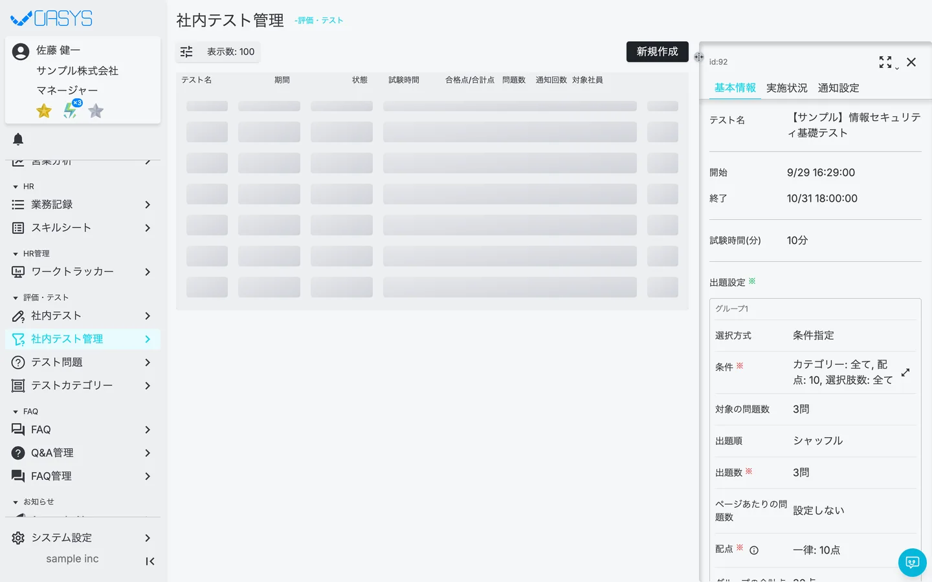Expand the テストカテゴリー chevron
The height and width of the screenshot is (582, 932).
click(x=148, y=385)
